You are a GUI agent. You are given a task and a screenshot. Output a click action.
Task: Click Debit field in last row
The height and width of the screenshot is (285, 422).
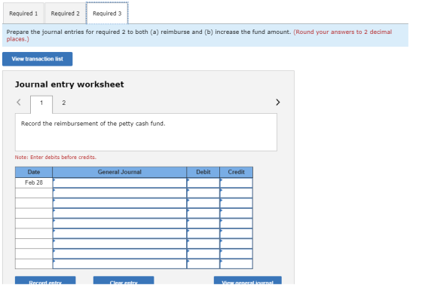[203, 264]
